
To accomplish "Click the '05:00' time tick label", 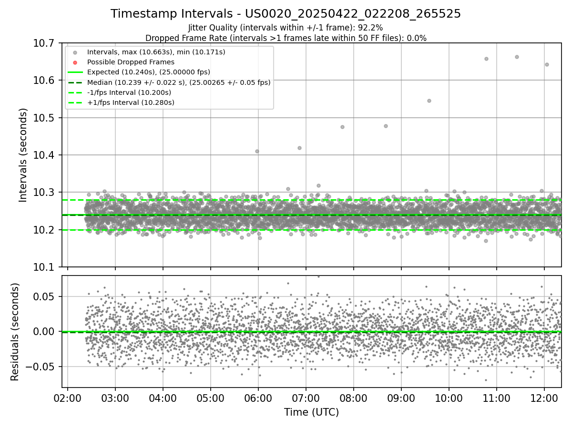I will click(x=210, y=398).
